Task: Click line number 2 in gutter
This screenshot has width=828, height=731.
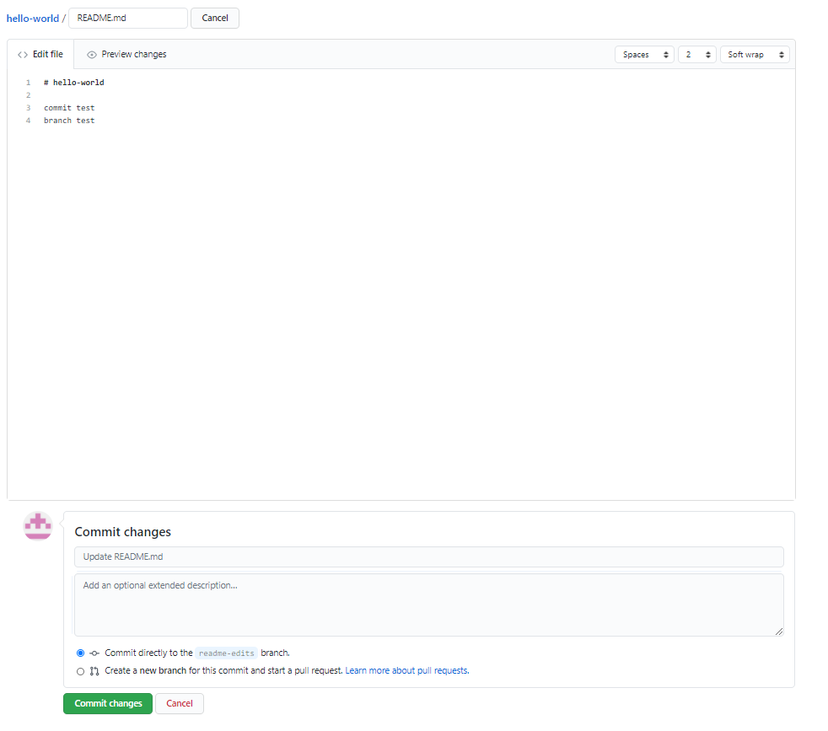Action: tap(29, 95)
